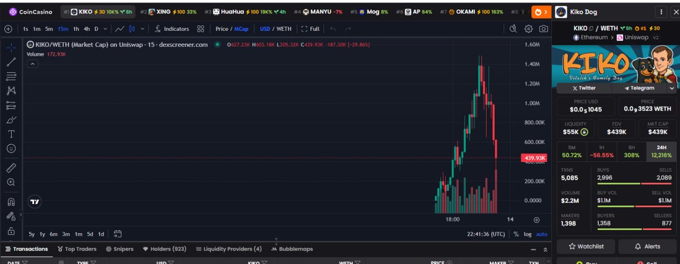Open quick search in chart toolbar
The image size is (680, 264).
[x=513, y=29]
